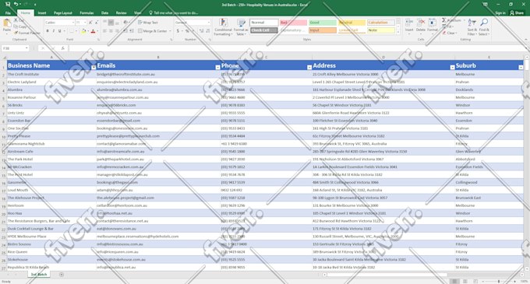The image size is (530, 284).
Task: Toggle Wrap Text
Action: (148, 23)
